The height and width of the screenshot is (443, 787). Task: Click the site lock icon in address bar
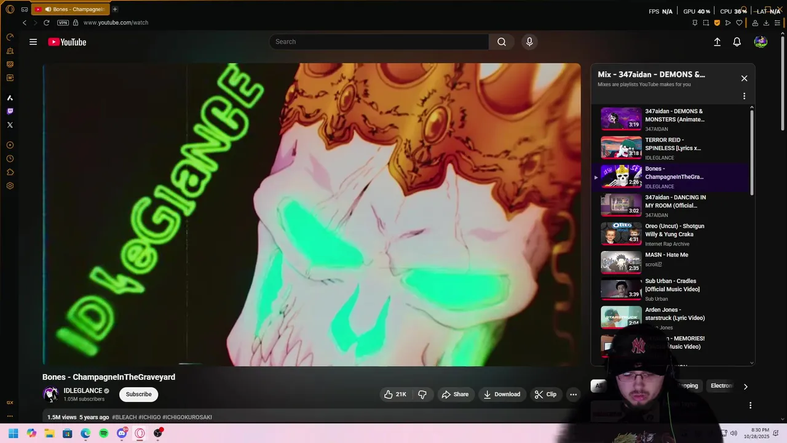click(76, 23)
